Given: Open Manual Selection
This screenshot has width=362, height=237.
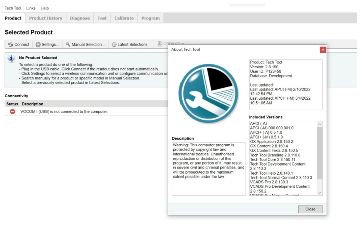Looking at the screenshot, I should click(x=85, y=44).
